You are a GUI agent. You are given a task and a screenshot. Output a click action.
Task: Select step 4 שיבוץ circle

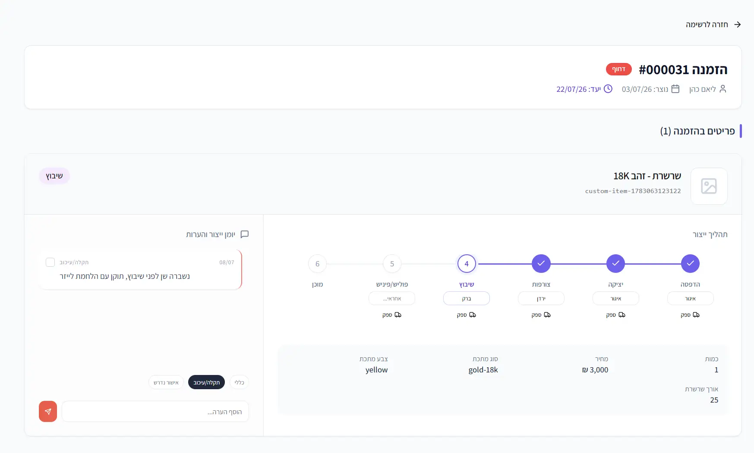(466, 263)
